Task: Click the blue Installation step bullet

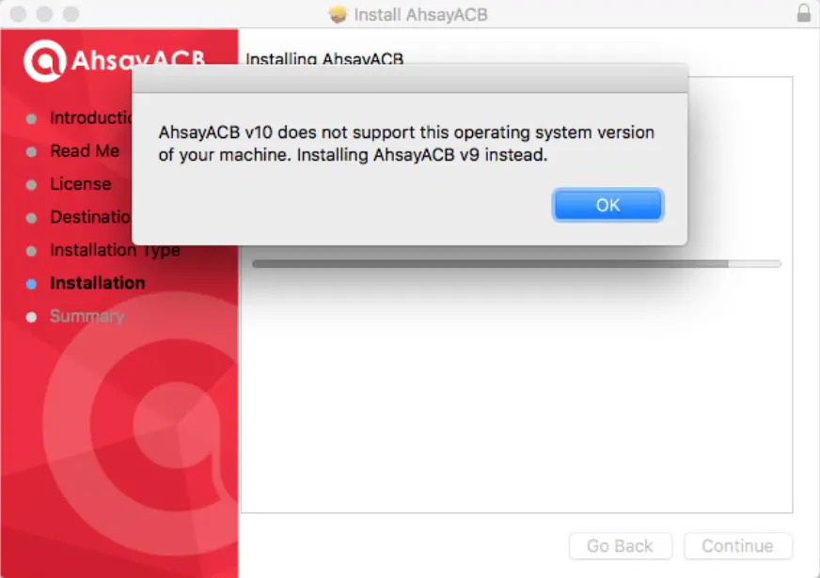Action: click(31, 284)
